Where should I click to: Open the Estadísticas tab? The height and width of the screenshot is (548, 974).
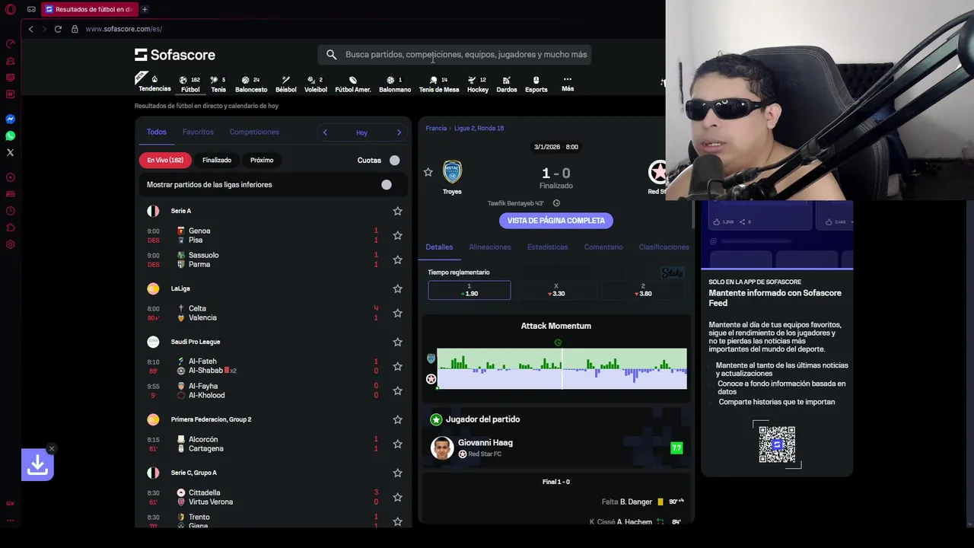[547, 247]
